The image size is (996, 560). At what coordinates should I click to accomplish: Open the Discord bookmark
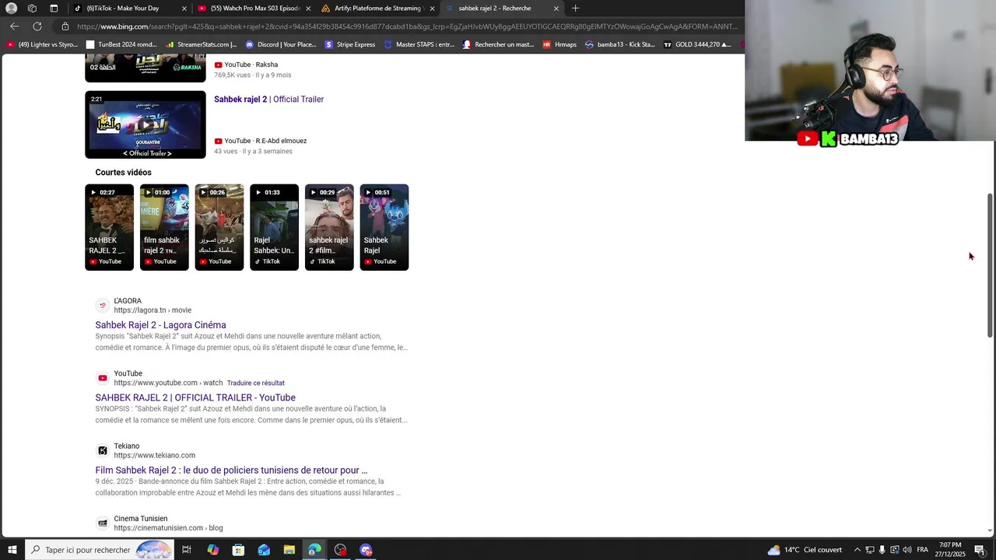pyautogui.click(x=281, y=44)
